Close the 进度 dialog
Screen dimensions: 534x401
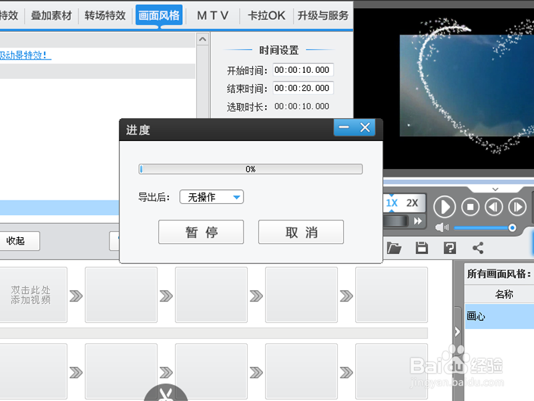(365, 128)
